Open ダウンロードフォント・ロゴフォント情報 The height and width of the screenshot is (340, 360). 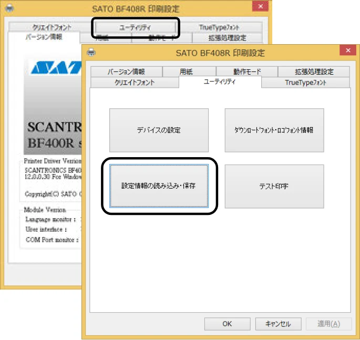coord(274,130)
